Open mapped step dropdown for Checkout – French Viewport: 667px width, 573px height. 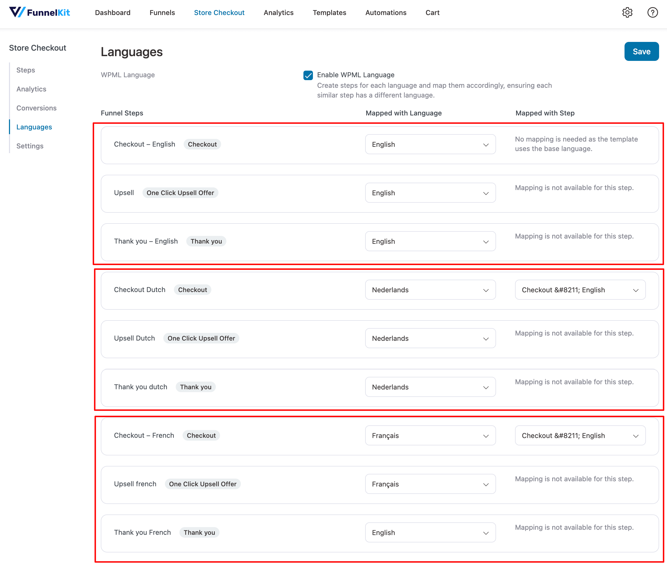click(x=580, y=436)
